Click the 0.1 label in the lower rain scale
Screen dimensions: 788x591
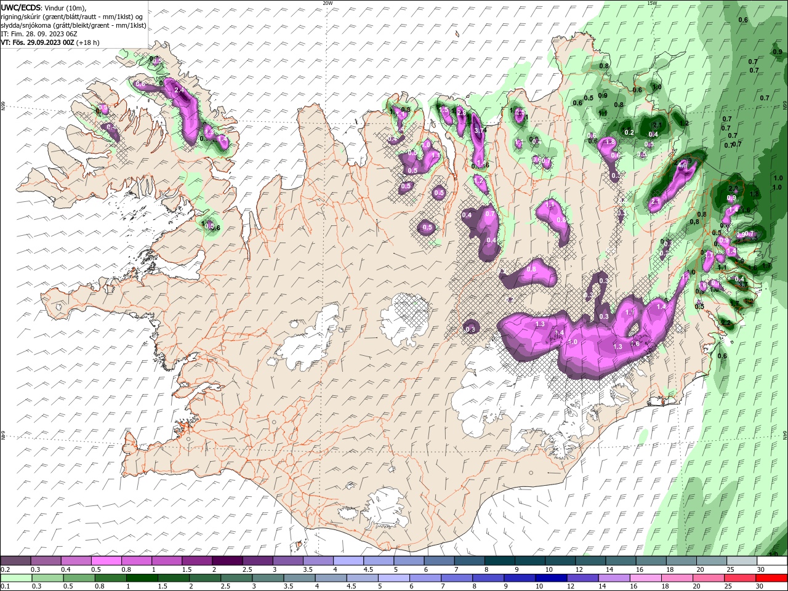(x=5, y=587)
